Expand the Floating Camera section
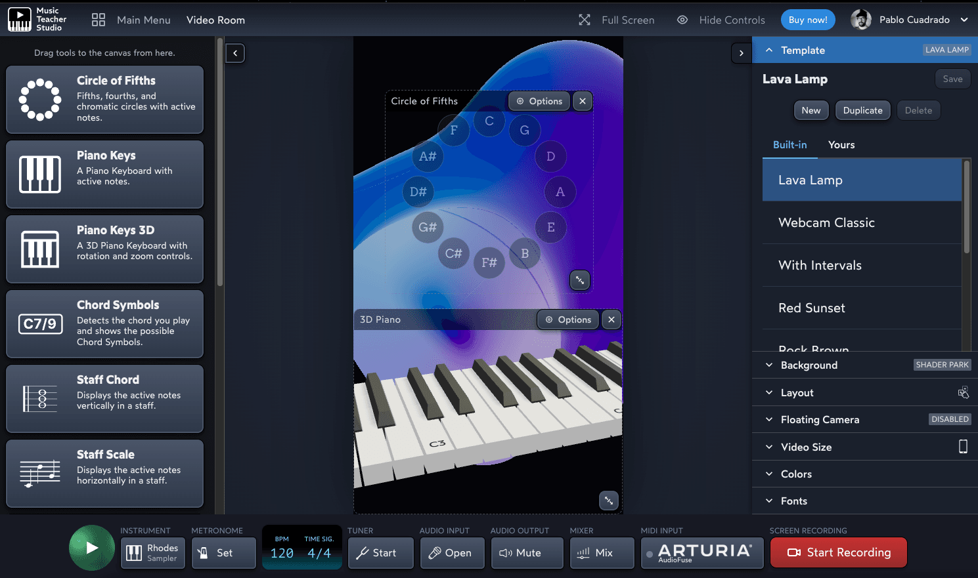 (819, 420)
